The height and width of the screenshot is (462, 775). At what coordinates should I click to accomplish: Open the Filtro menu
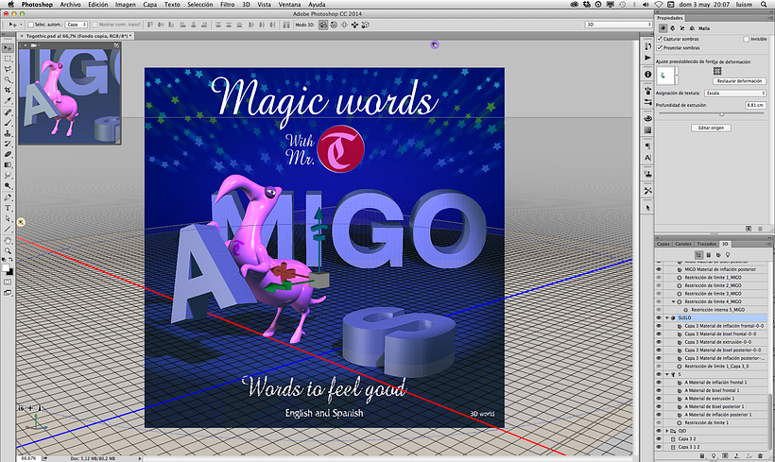point(228,5)
